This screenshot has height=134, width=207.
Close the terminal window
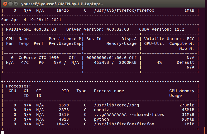coord(5,4)
